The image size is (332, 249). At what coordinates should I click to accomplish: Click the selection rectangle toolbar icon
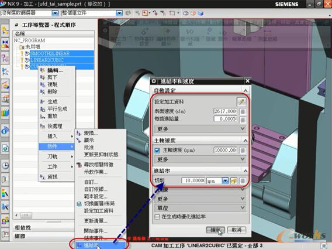[x=172, y=13]
